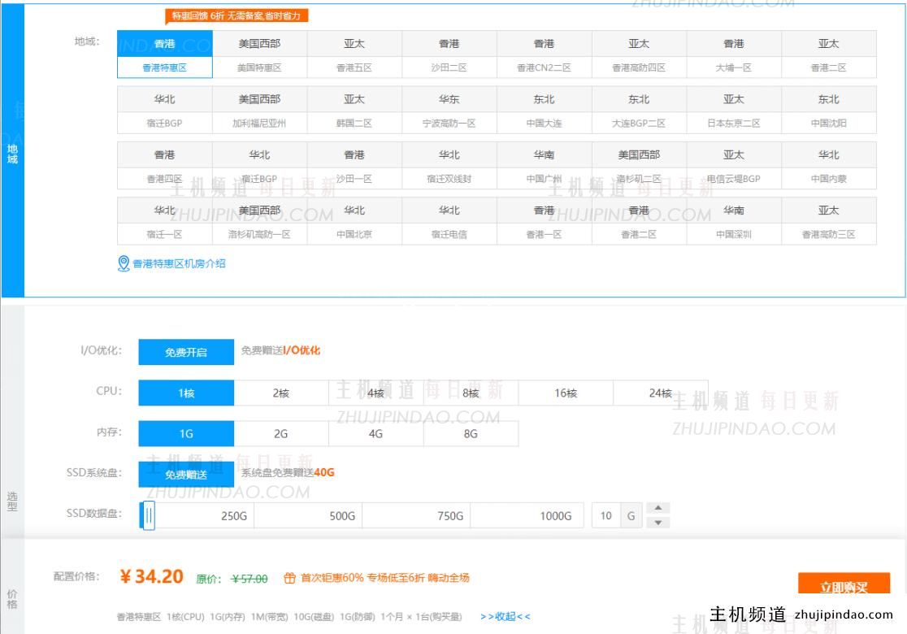907x634 pixels.
Task: Pick the 香港一区 region tile
Action: [x=545, y=221]
